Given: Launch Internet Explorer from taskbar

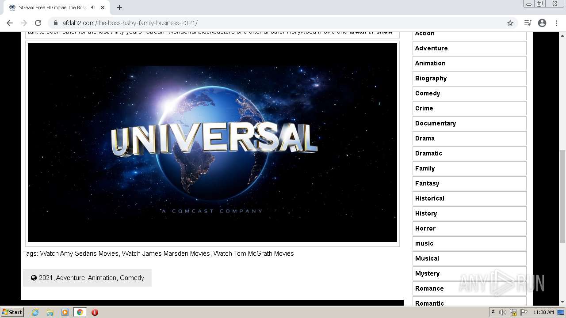Looking at the screenshot, I should (35, 312).
